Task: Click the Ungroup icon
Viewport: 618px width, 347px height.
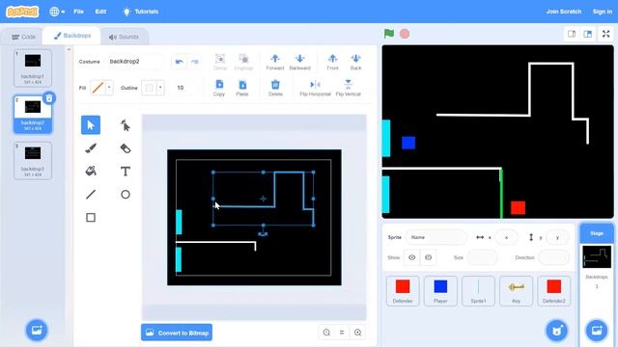Action: (x=243, y=62)
